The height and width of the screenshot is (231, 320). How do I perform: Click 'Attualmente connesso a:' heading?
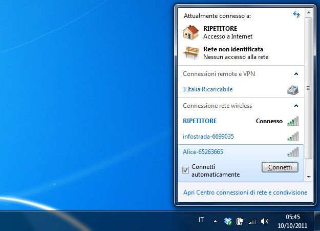click(218, 16)
